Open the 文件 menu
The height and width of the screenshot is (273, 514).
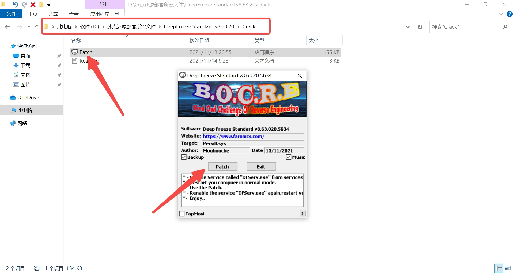(11, 14)
